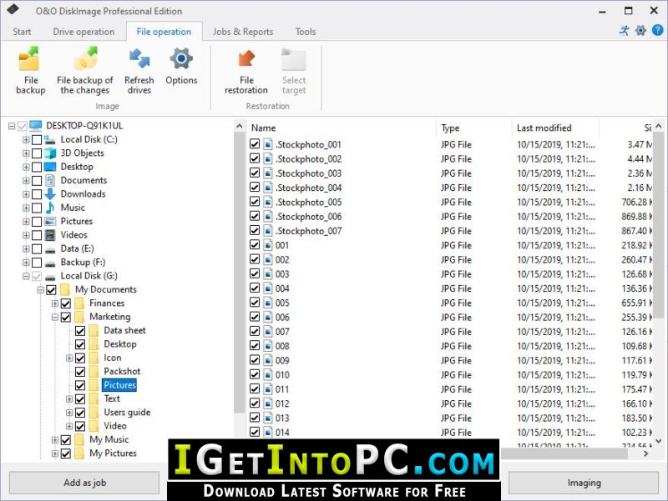Screen dimensions: 668x501
Task: Click the running-man express icon
Action: coord(624,30)
